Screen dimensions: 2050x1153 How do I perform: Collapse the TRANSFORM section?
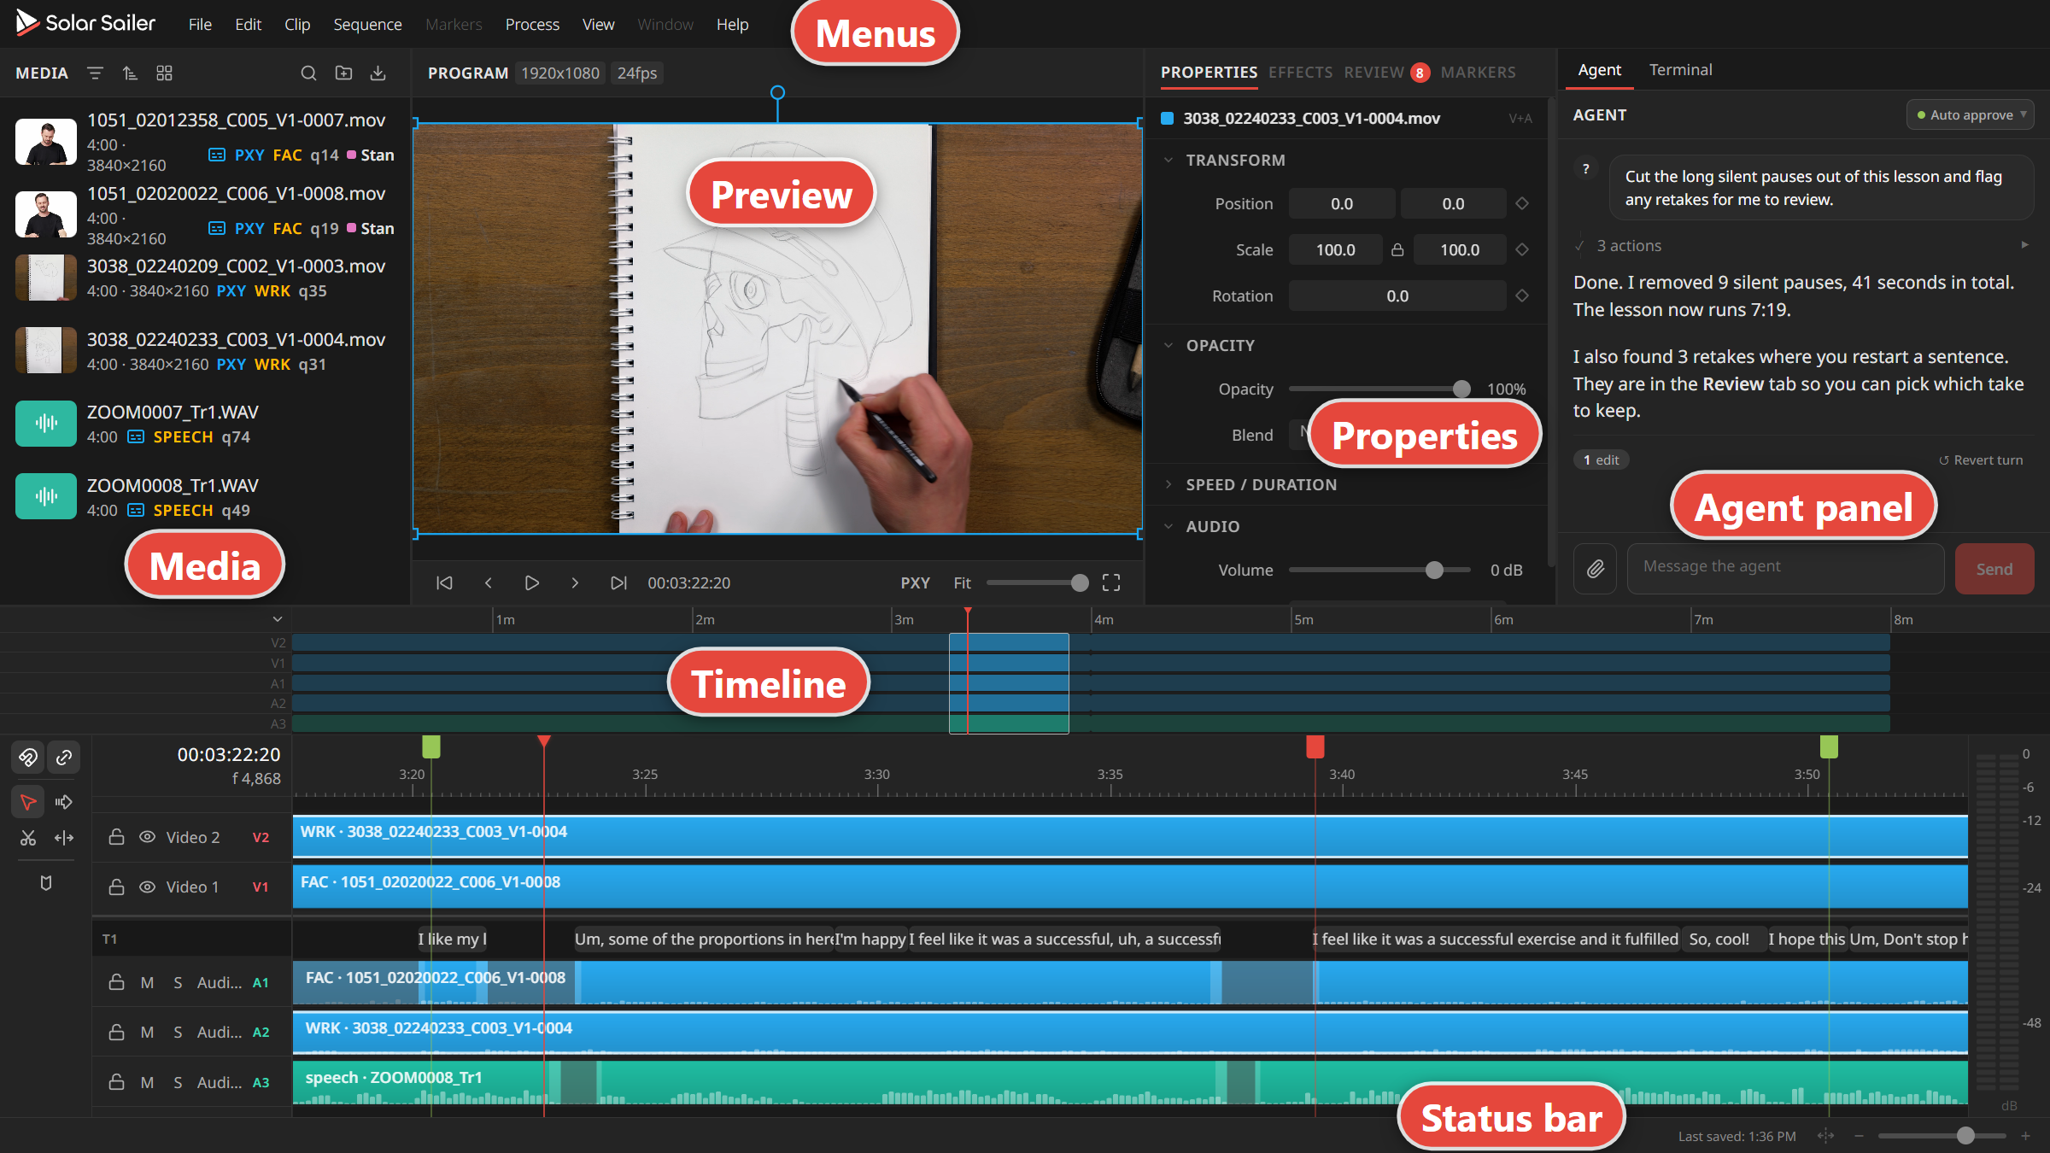[1168, 160]
